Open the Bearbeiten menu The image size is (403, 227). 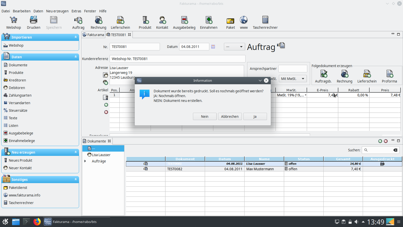point(22,11)
